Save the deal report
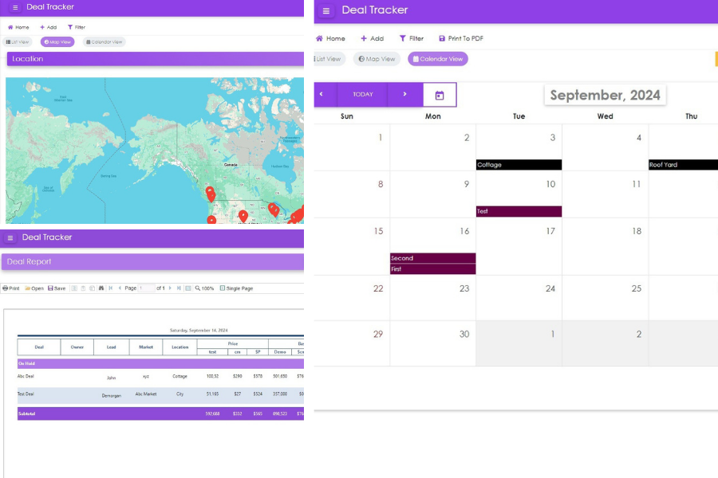This screenshot has width=718, height=478. click(x=57, y=288)
